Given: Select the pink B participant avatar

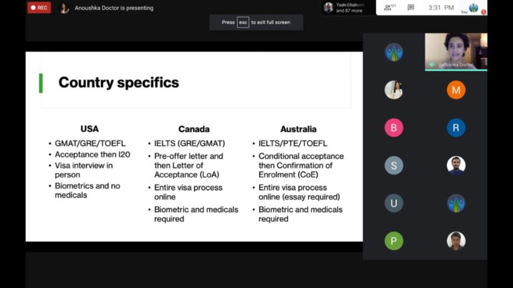Looking at the screenshot, I should 393,128.
